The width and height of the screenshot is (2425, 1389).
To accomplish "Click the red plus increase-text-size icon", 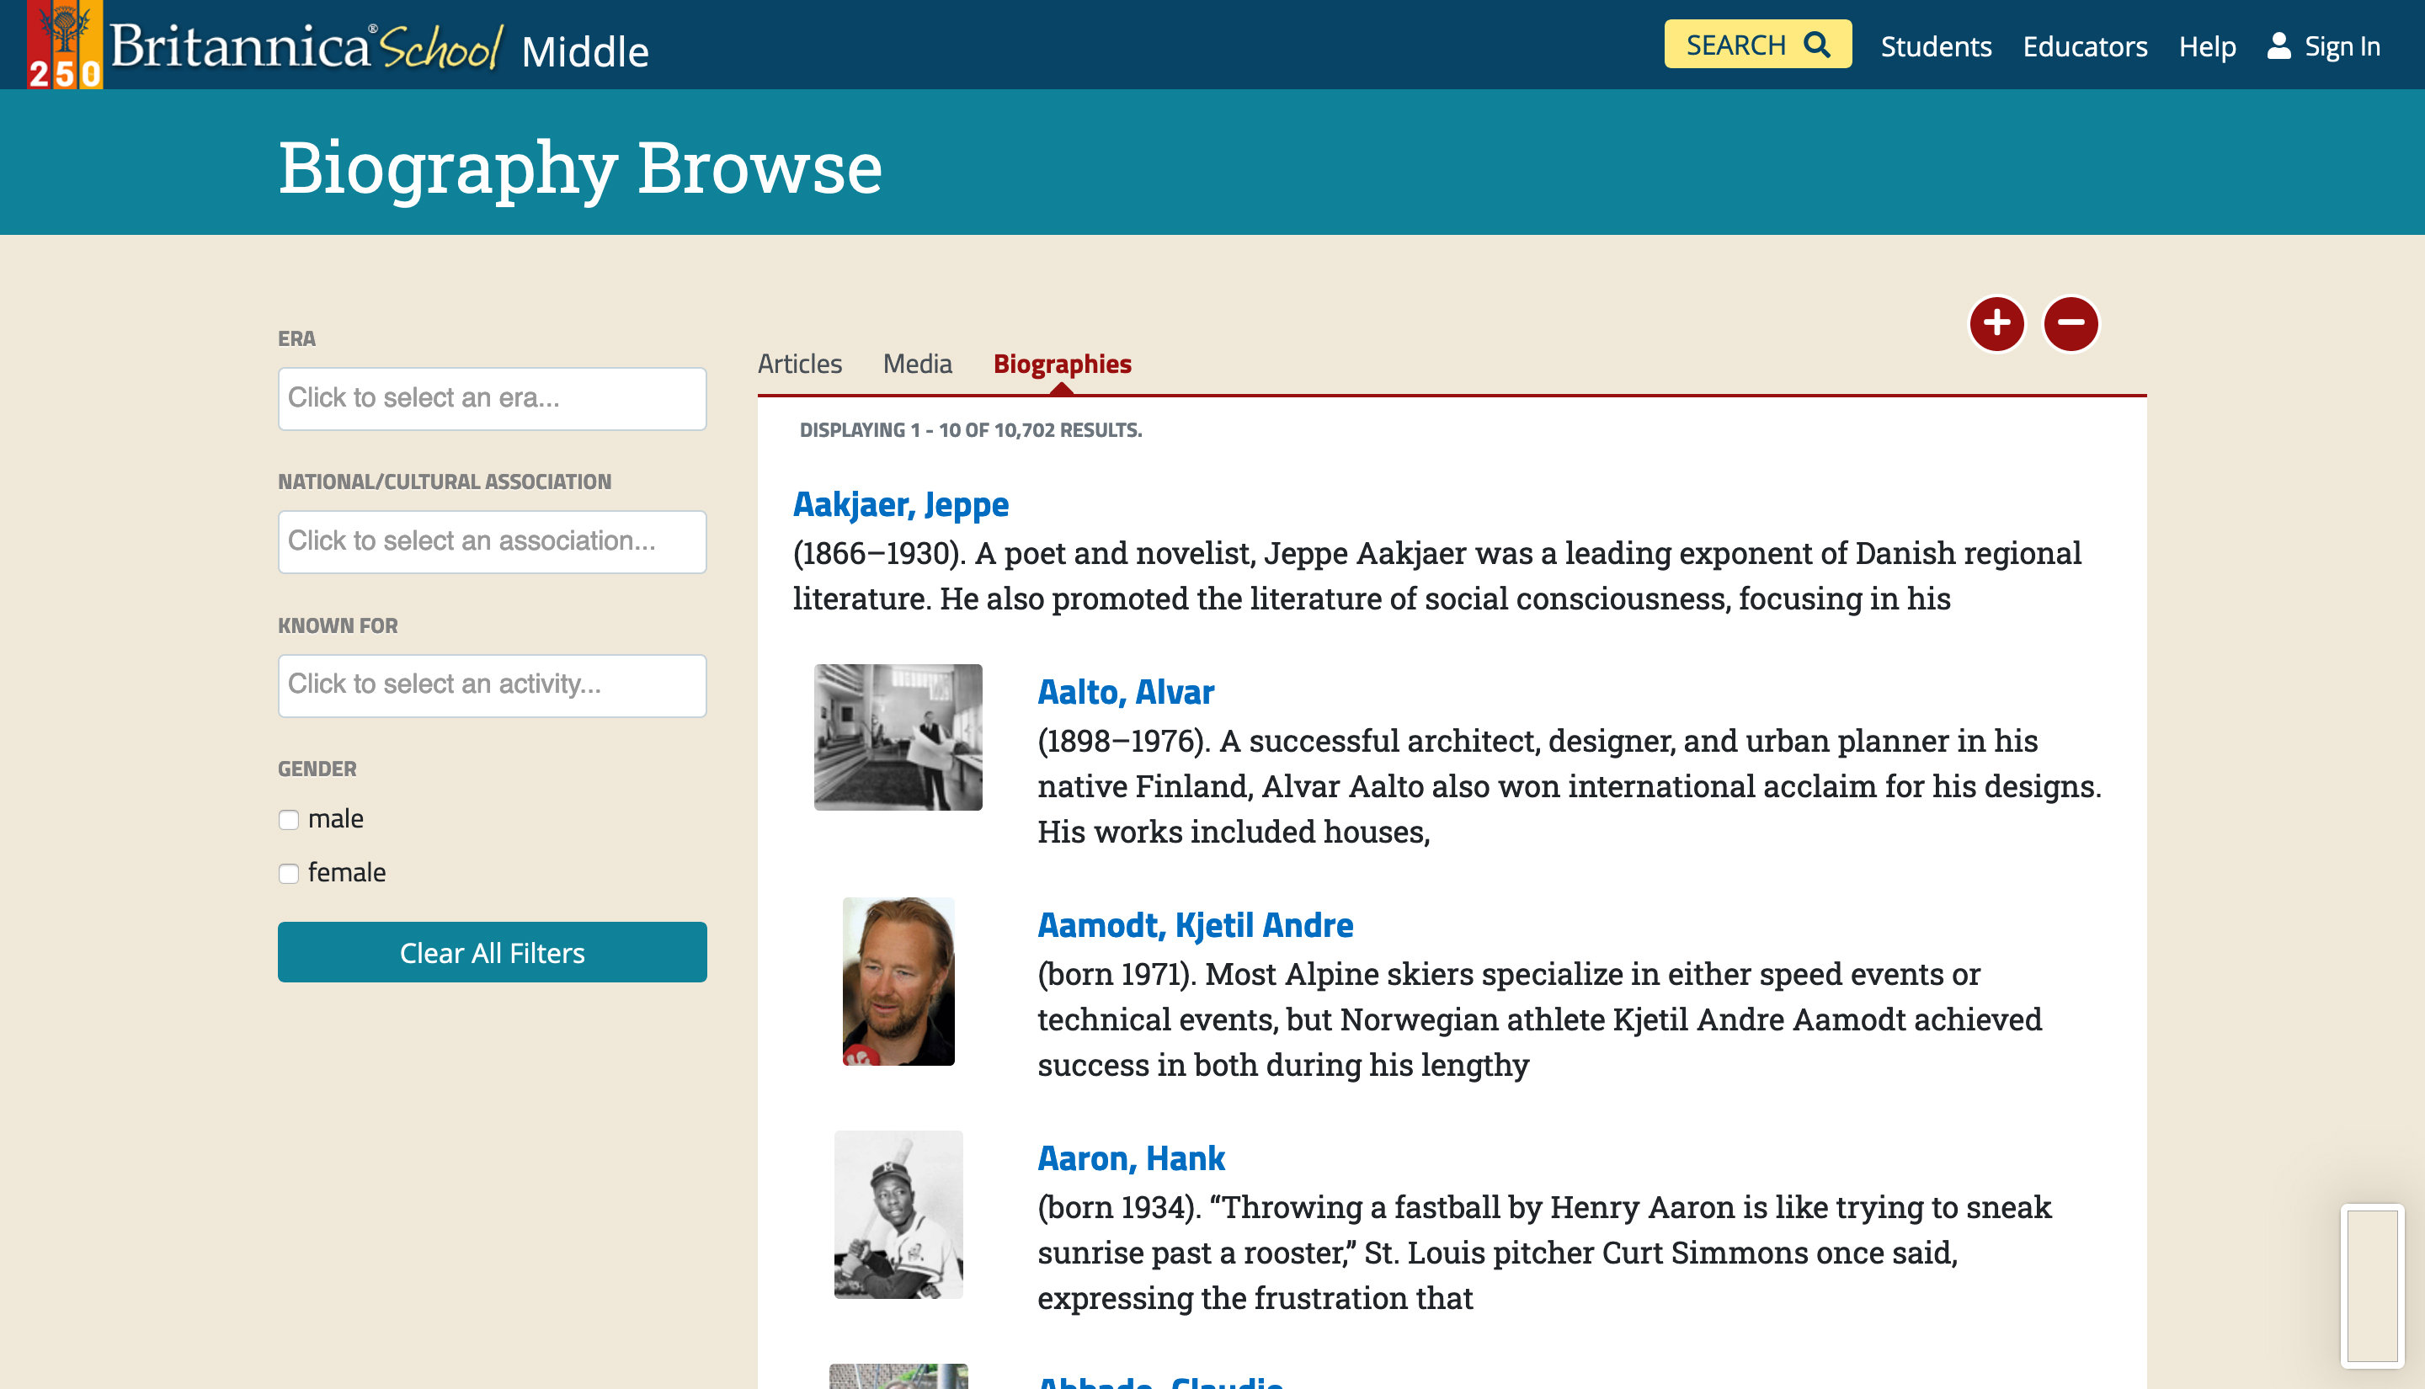I will click(1996, 324).
